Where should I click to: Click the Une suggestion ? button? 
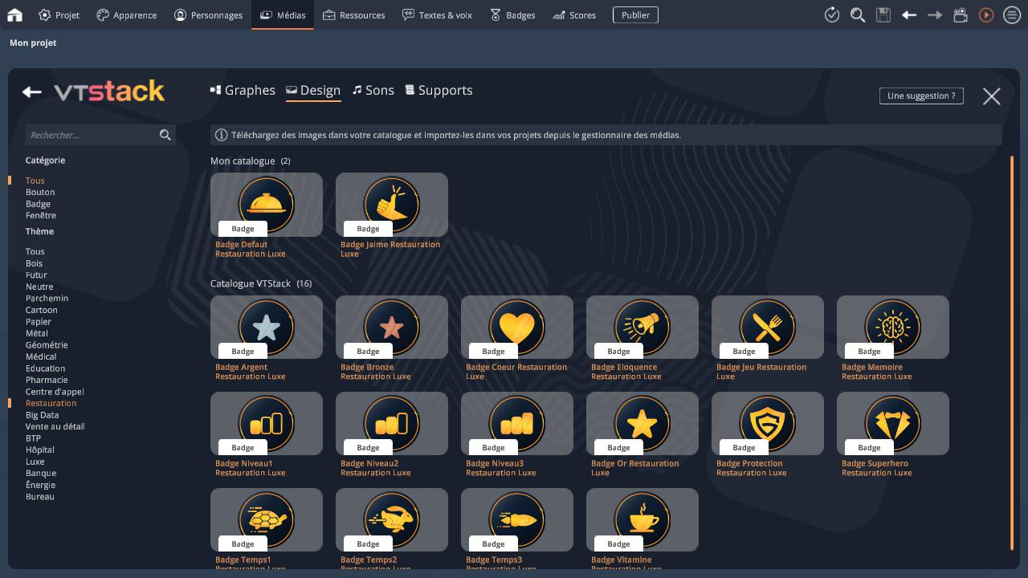pyautogui.click(x=921, y=96)
